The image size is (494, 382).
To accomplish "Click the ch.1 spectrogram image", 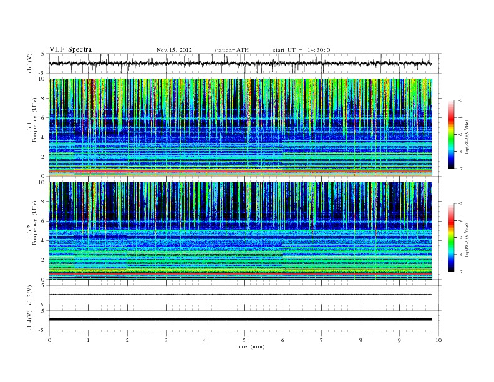I will (241, 127).
